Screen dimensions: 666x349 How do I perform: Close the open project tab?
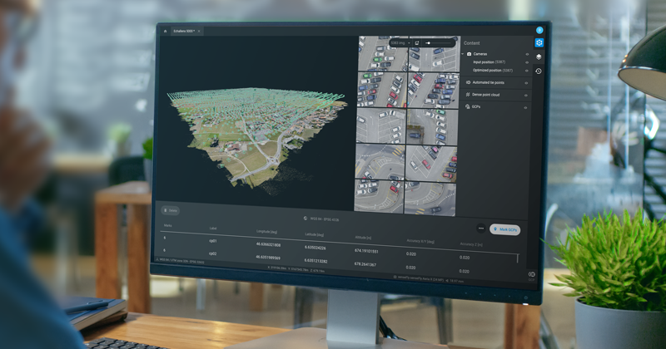click(x=199, y=31)
